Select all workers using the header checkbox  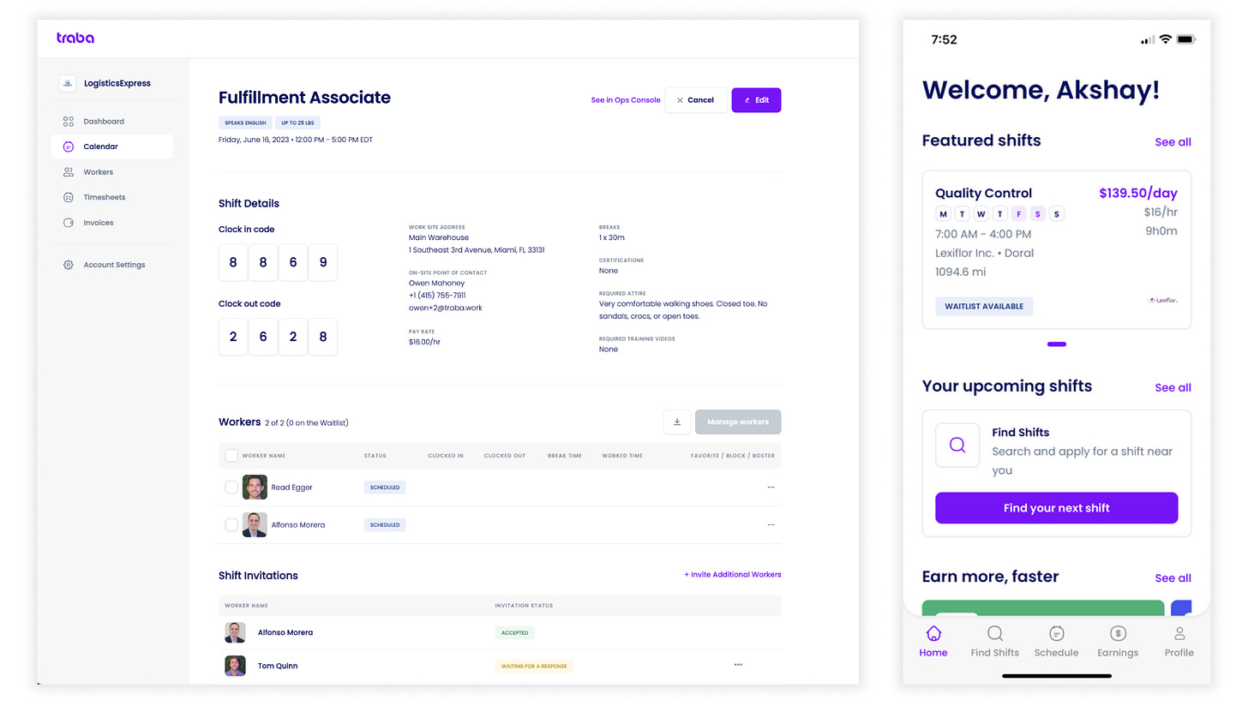[x=231, y=455]
